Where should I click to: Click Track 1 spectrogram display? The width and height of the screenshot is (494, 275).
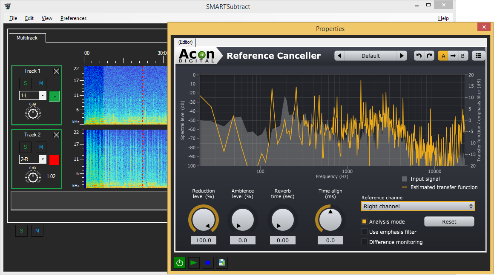[x=125, y=95]
